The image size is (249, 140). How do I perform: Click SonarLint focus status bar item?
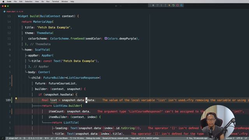(115, 138)
